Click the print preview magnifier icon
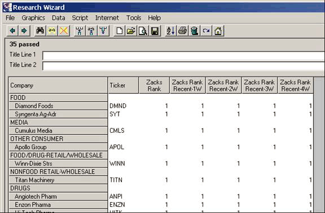The image size is (325, 213). 143,31
